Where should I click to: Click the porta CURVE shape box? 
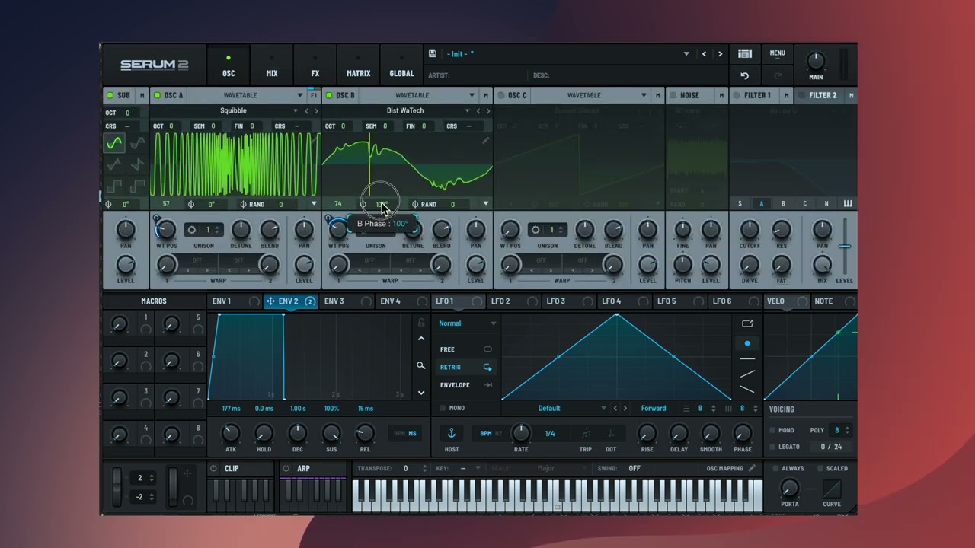coord(832,489)
